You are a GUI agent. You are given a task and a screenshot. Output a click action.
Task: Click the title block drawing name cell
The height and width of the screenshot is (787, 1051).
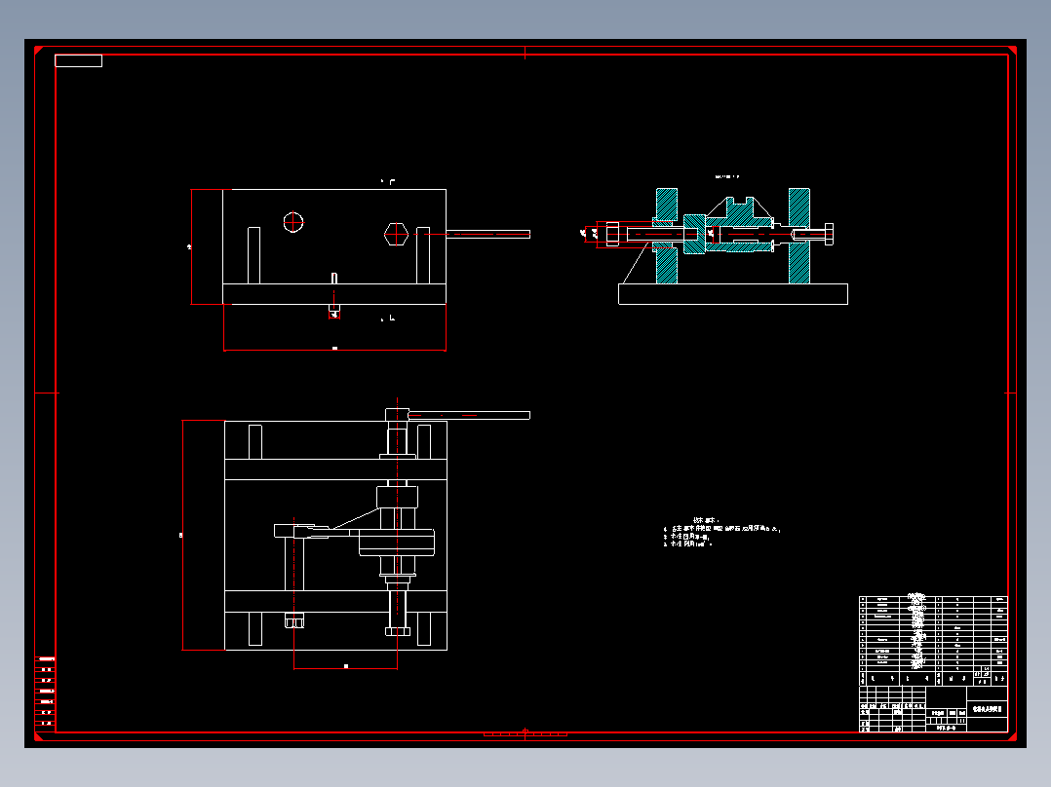pos(987,709)
